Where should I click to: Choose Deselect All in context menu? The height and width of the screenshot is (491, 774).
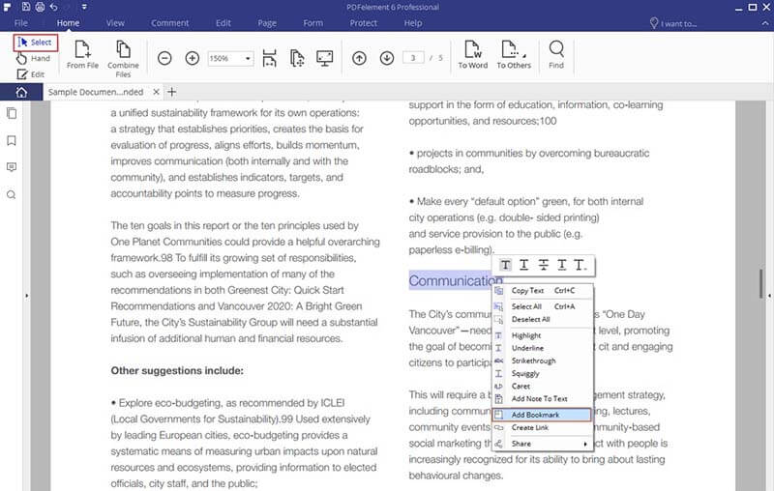click(x=543, y=320)
